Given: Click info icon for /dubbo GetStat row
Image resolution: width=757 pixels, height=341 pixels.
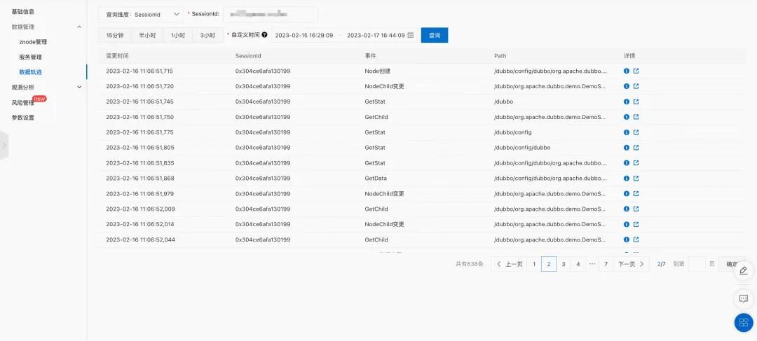Looking at the screenshot, I should pos(627,102).
